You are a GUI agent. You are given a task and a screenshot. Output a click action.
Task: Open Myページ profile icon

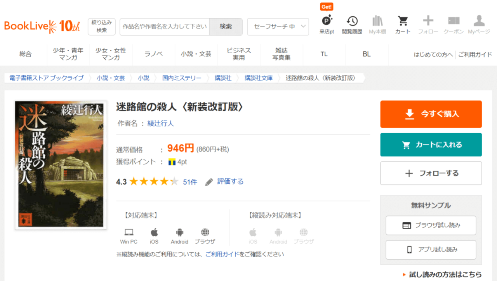point(479,24)
